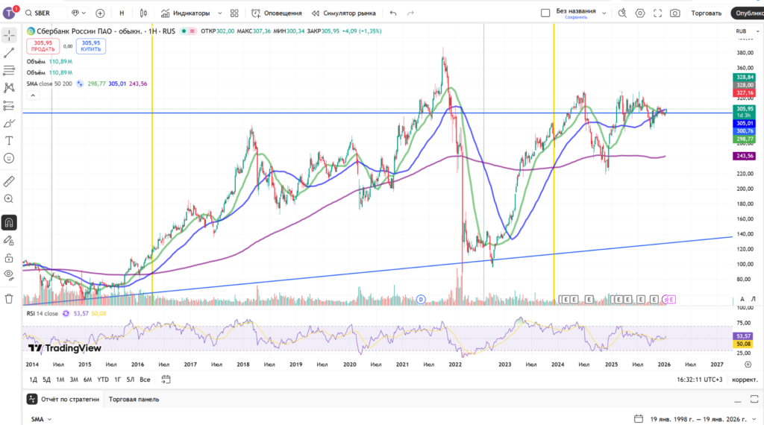Open the quick search icon

(622, 13)
